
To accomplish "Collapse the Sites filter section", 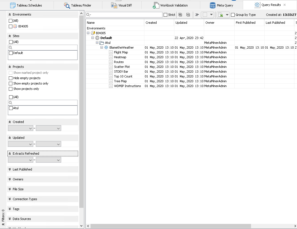I will [10, 36].
